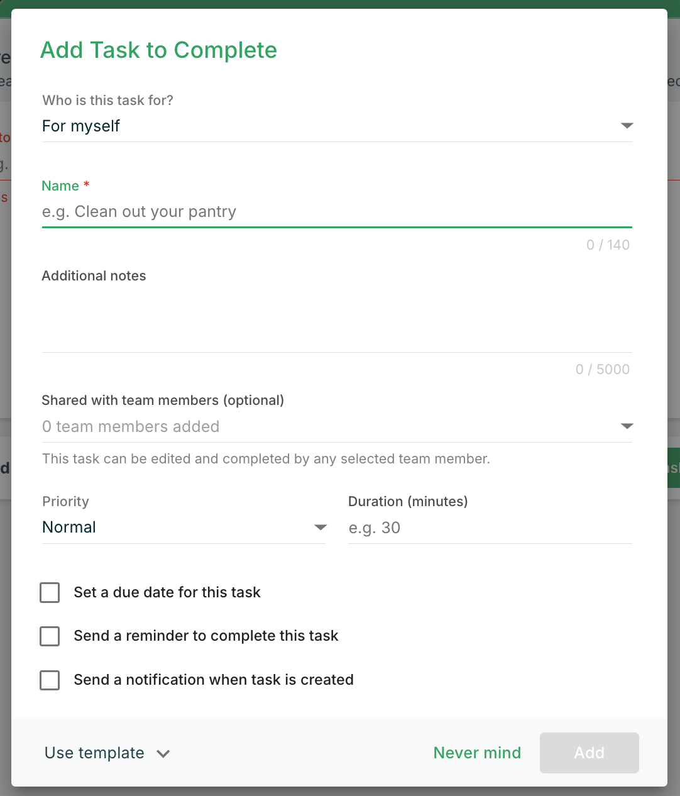Expand the Priority dropdown
680x796 pixels.
[182, 527]
